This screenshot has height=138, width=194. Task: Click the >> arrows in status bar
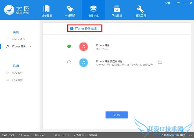(190, 135)
